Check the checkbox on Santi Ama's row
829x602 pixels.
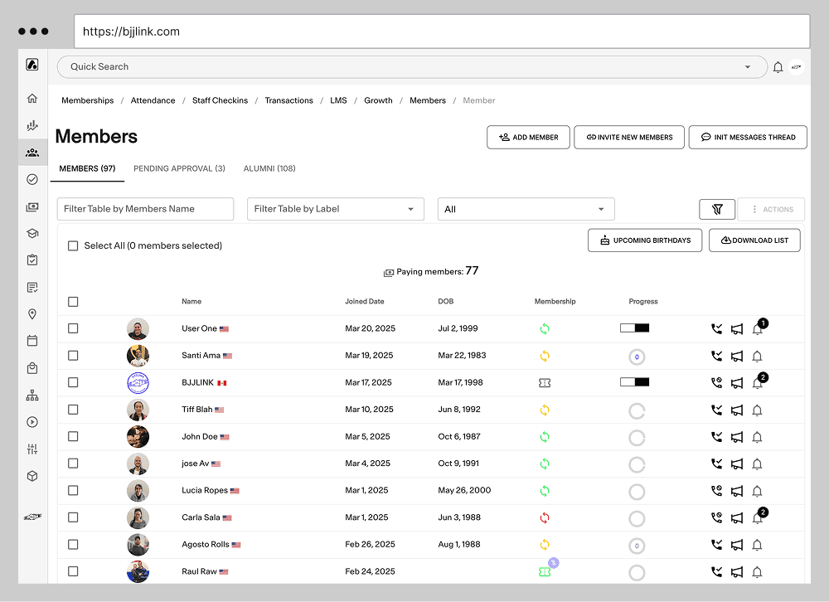pyautogui.click(x=73, y=355)
